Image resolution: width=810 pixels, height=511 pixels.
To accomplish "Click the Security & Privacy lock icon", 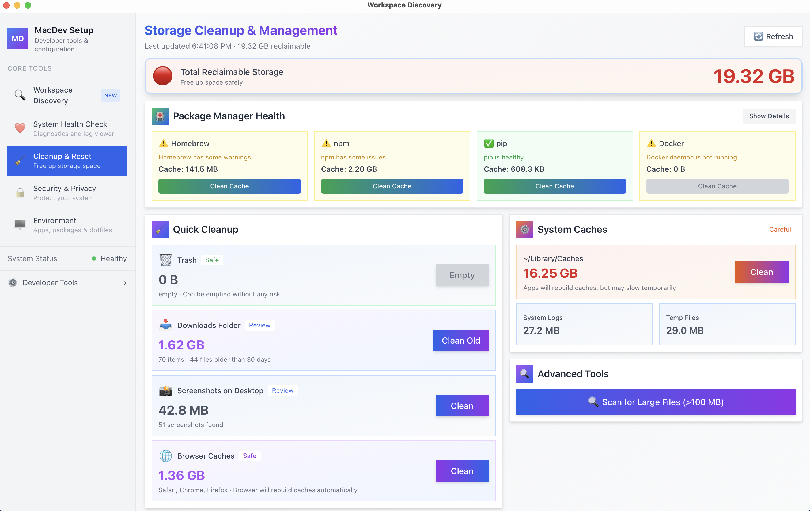I will (x=20, y=192).
